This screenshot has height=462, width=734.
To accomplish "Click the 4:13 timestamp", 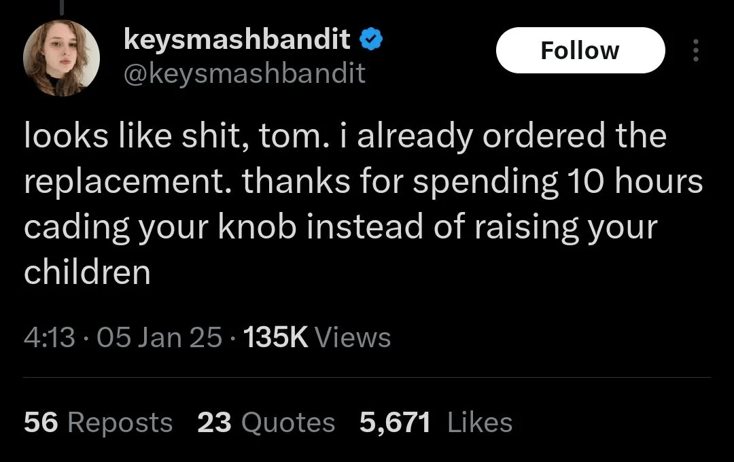I will (x=49, y=337).
